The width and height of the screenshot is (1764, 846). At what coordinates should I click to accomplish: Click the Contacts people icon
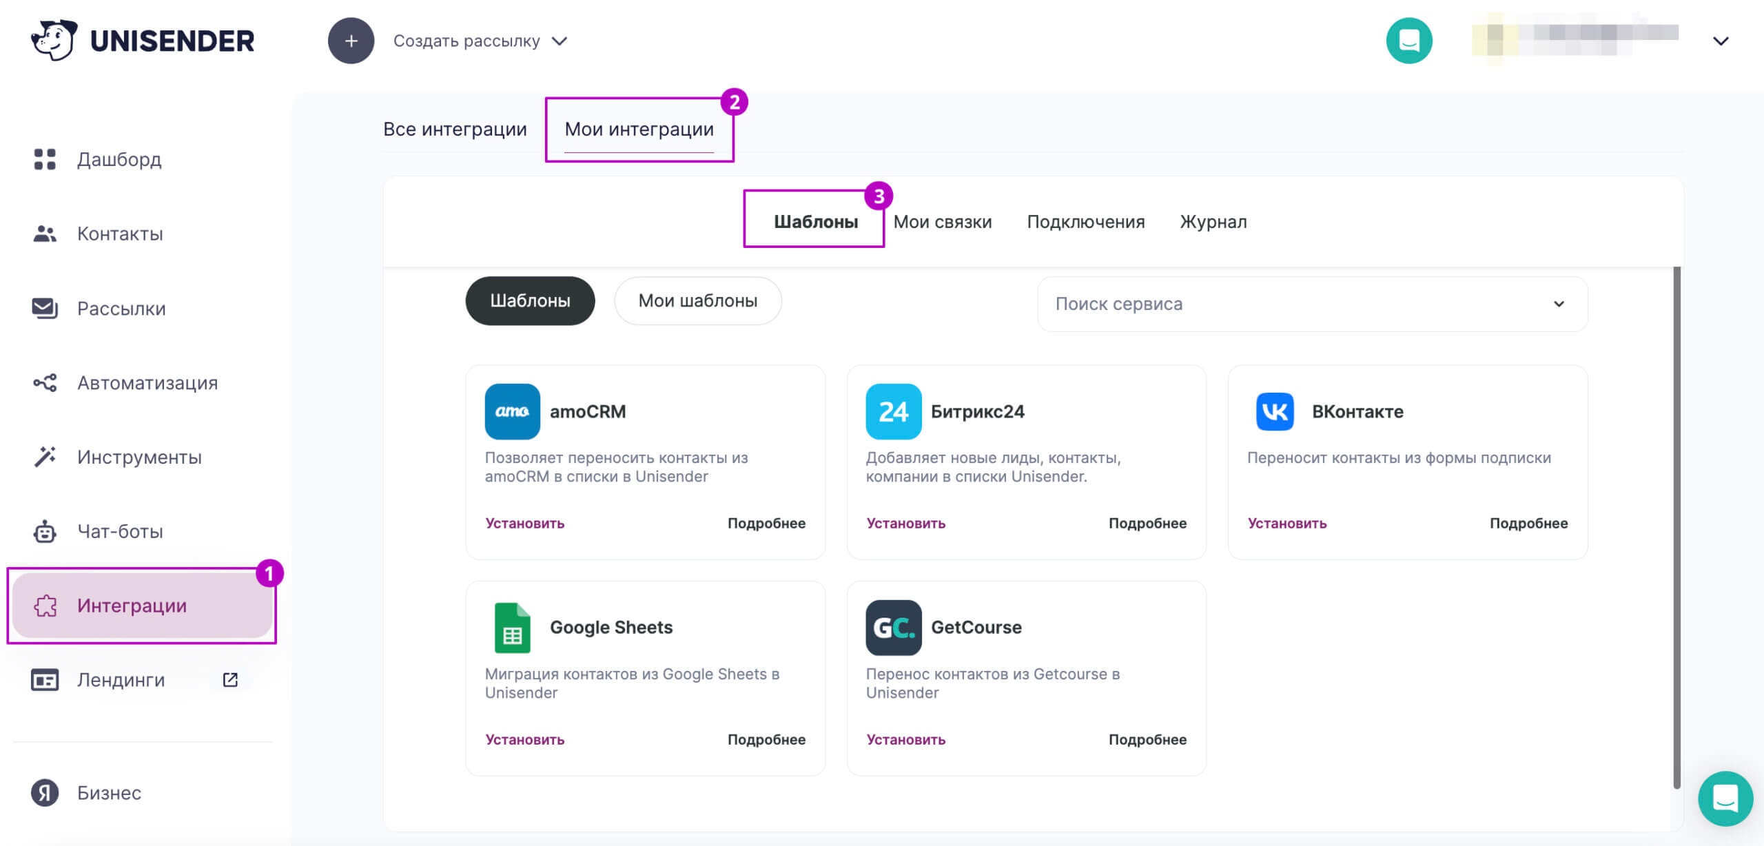45,234
